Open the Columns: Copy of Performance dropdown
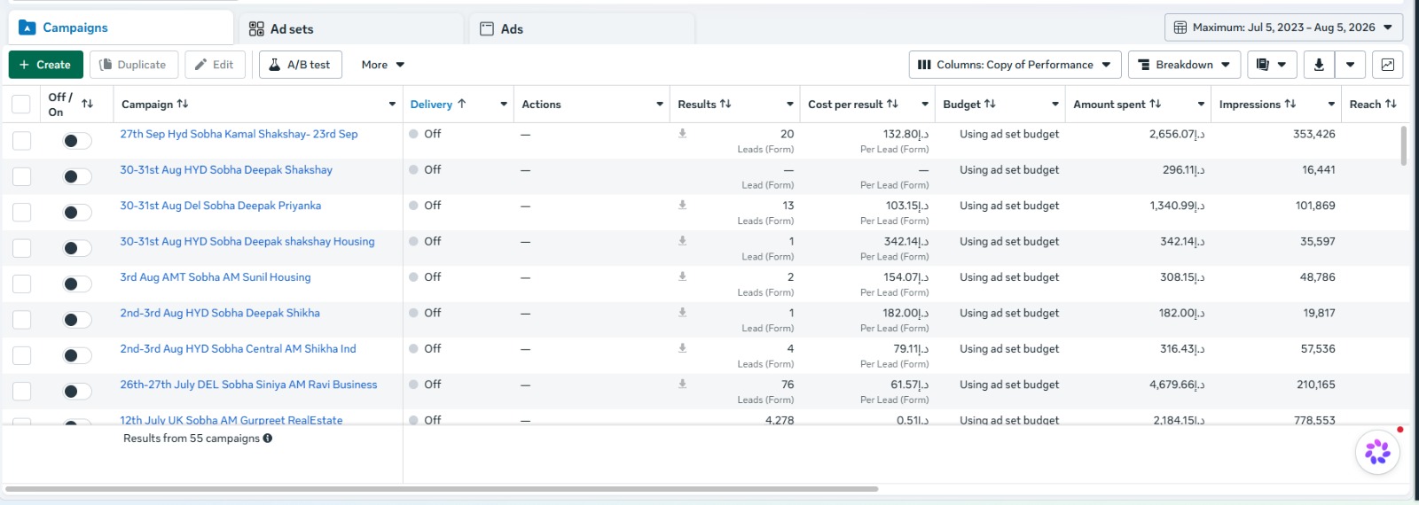 click(1015, 65)
